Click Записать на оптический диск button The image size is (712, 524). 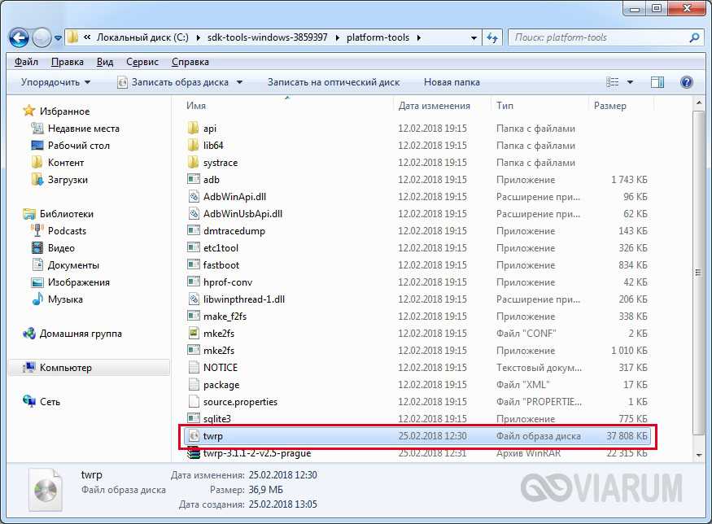pos(333,82)
